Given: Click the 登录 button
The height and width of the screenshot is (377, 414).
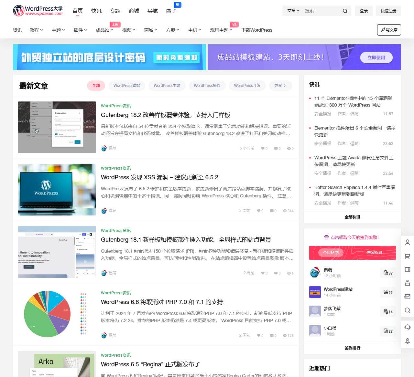Looking at the screenshot, I should click(x=364, y=11).
